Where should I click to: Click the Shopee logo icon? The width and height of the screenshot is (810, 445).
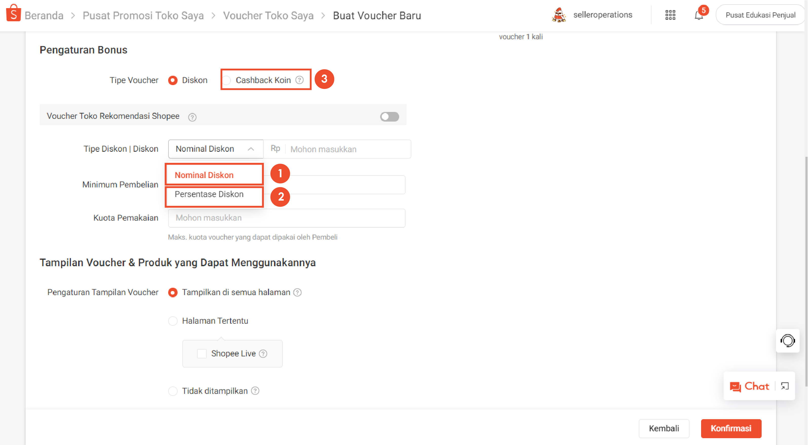pos(13,13)
